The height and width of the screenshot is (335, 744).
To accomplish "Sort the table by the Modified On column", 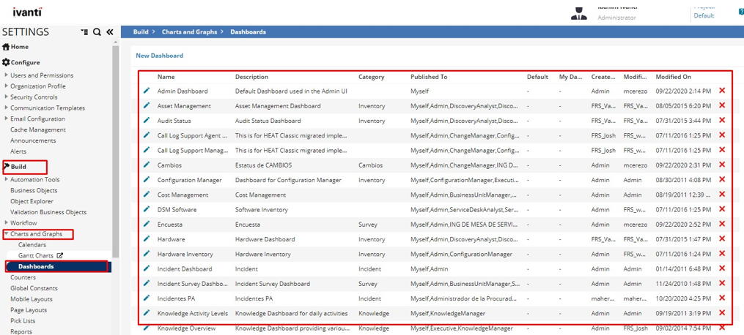I will coord(673,77).
